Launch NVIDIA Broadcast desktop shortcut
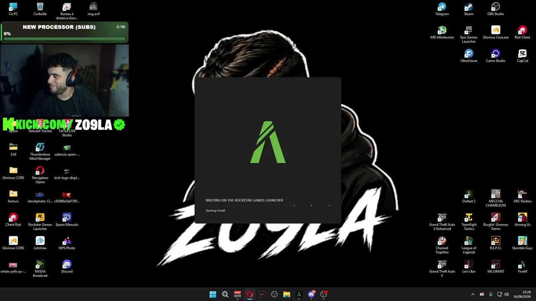This screenshot has height=301, width=536. [40, 269]
